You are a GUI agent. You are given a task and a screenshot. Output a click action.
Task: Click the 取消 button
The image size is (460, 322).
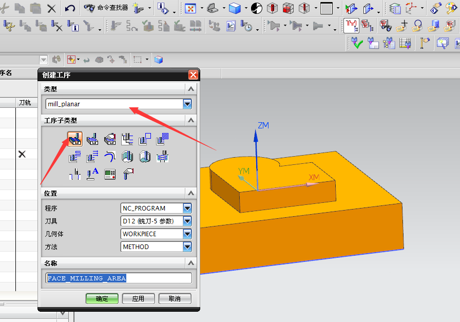point(175,299)
